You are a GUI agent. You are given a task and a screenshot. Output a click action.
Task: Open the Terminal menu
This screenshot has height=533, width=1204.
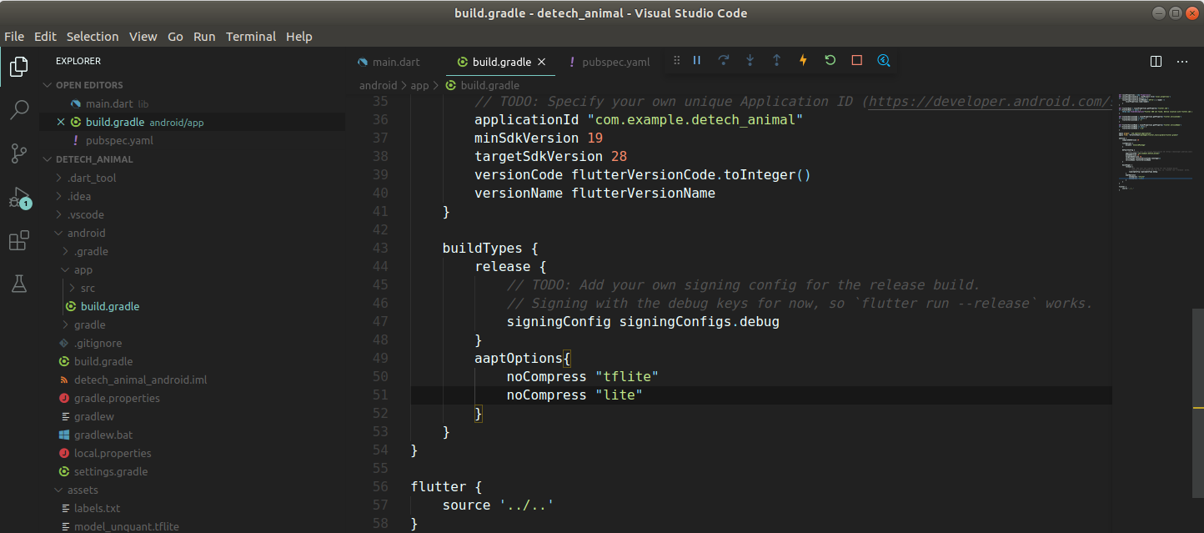pyautogui.click(x=251, y=37)
